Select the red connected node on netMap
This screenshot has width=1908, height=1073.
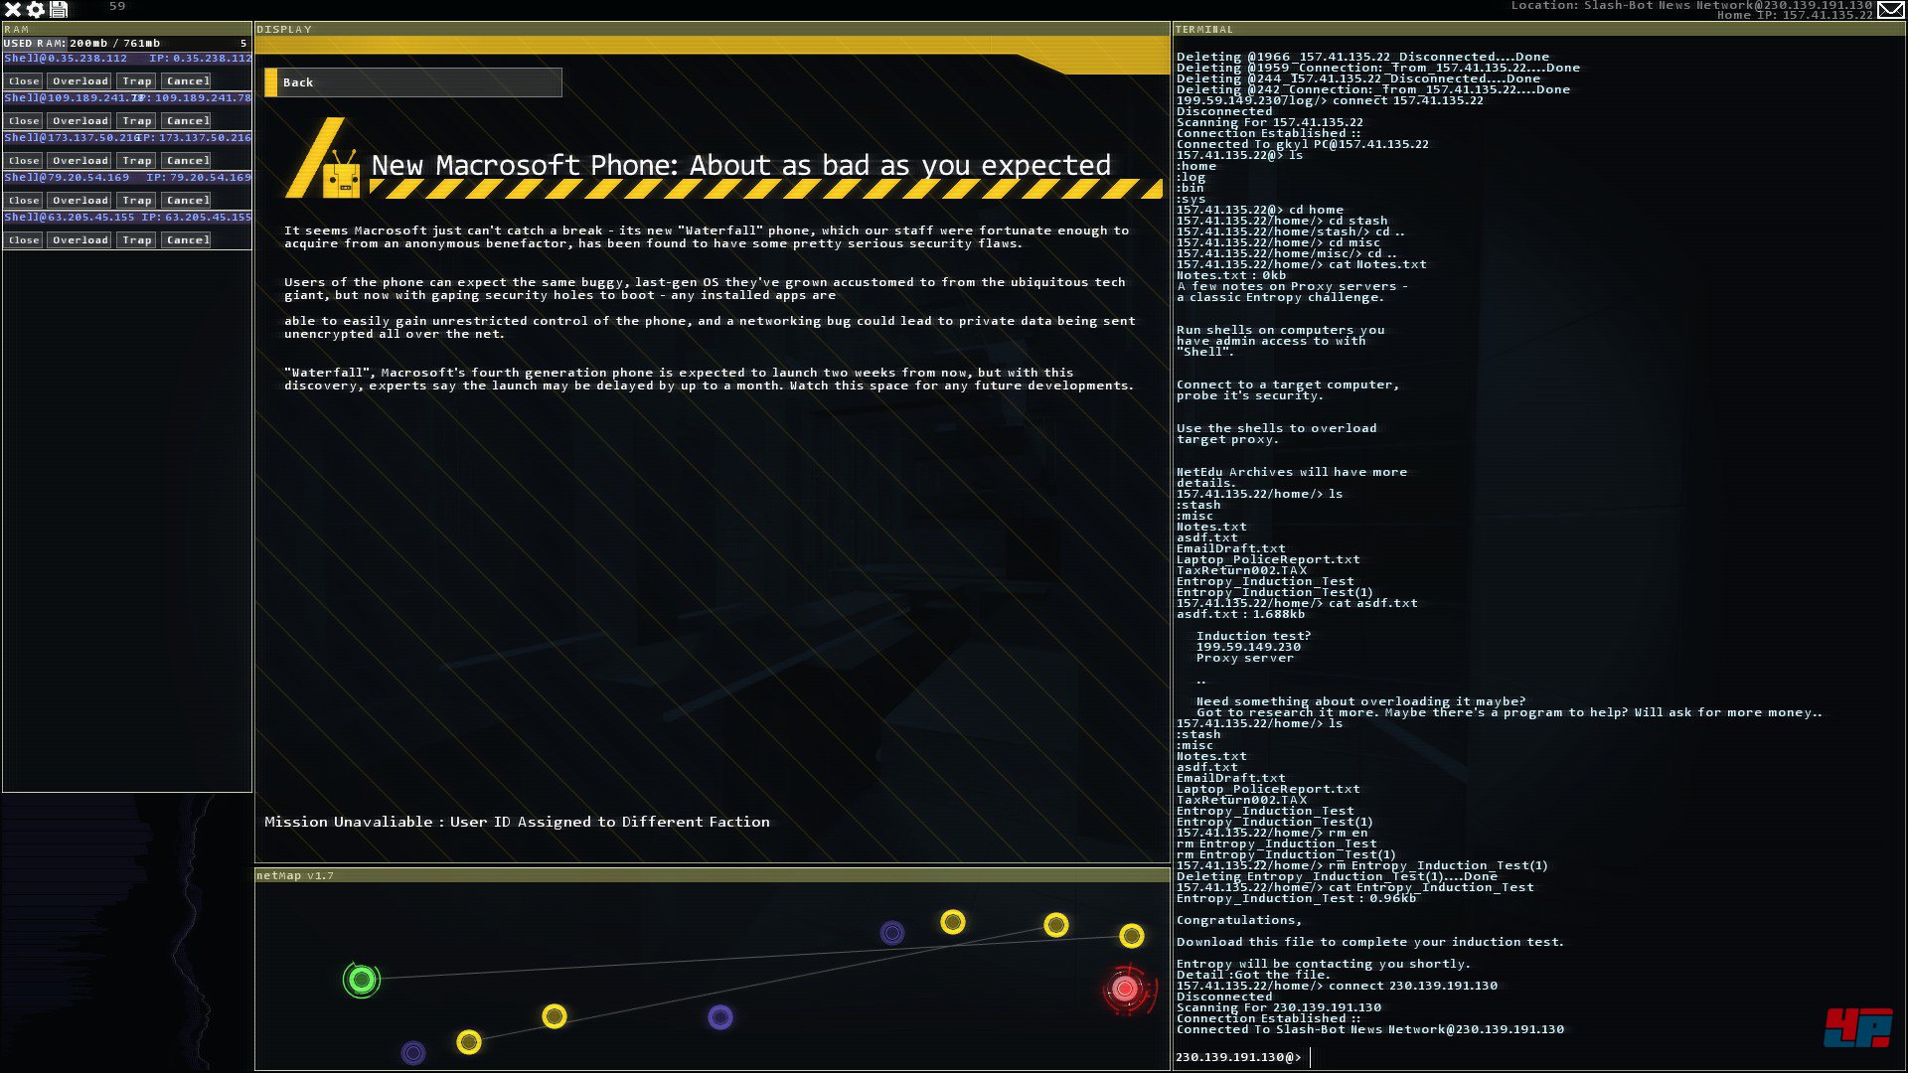pyautogui.click(x=1125, y=989)
